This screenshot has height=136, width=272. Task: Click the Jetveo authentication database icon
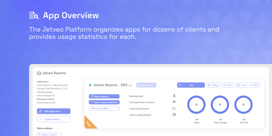pos(174,115)
